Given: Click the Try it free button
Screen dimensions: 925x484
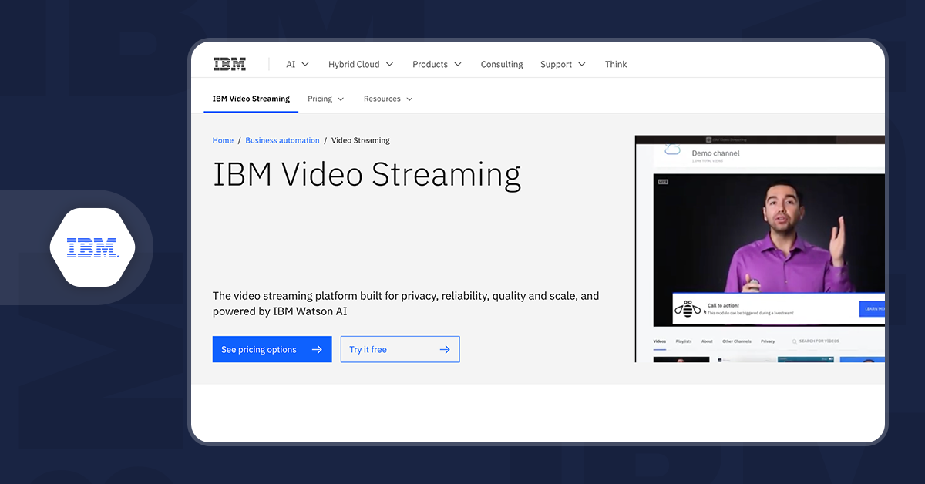Looking at the screenshot, I should coord(399,349).
